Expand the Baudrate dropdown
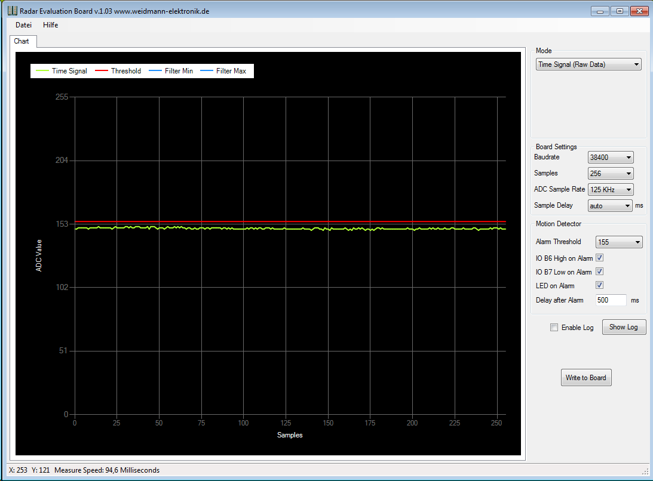This screenshot has width=653, height=481. pyautogui.click(x=610, y=158)
